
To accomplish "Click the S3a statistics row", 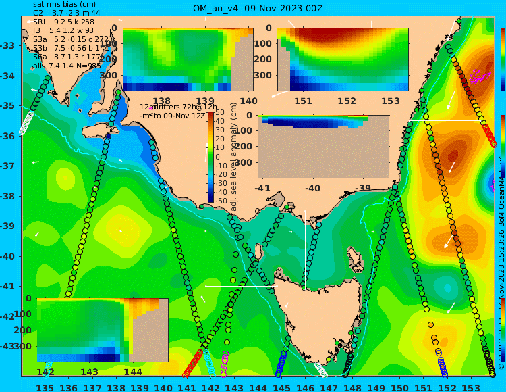I will coord(71,39).
